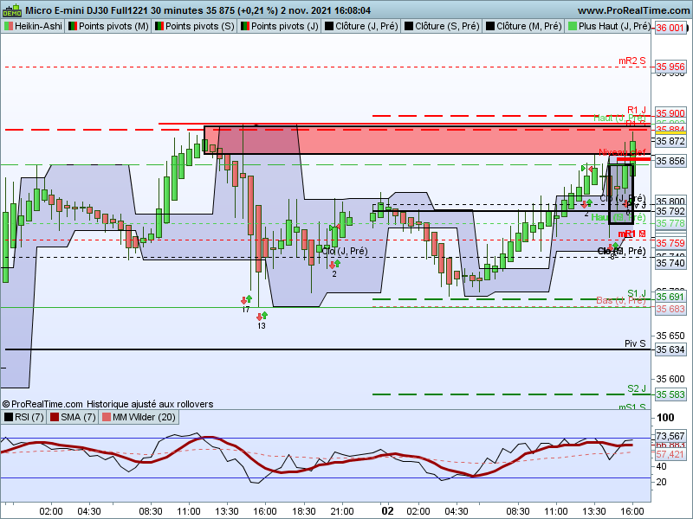Click the 100 level on RSI scale
The height and width of the screenshot is (519, 693).
(665, 418)
